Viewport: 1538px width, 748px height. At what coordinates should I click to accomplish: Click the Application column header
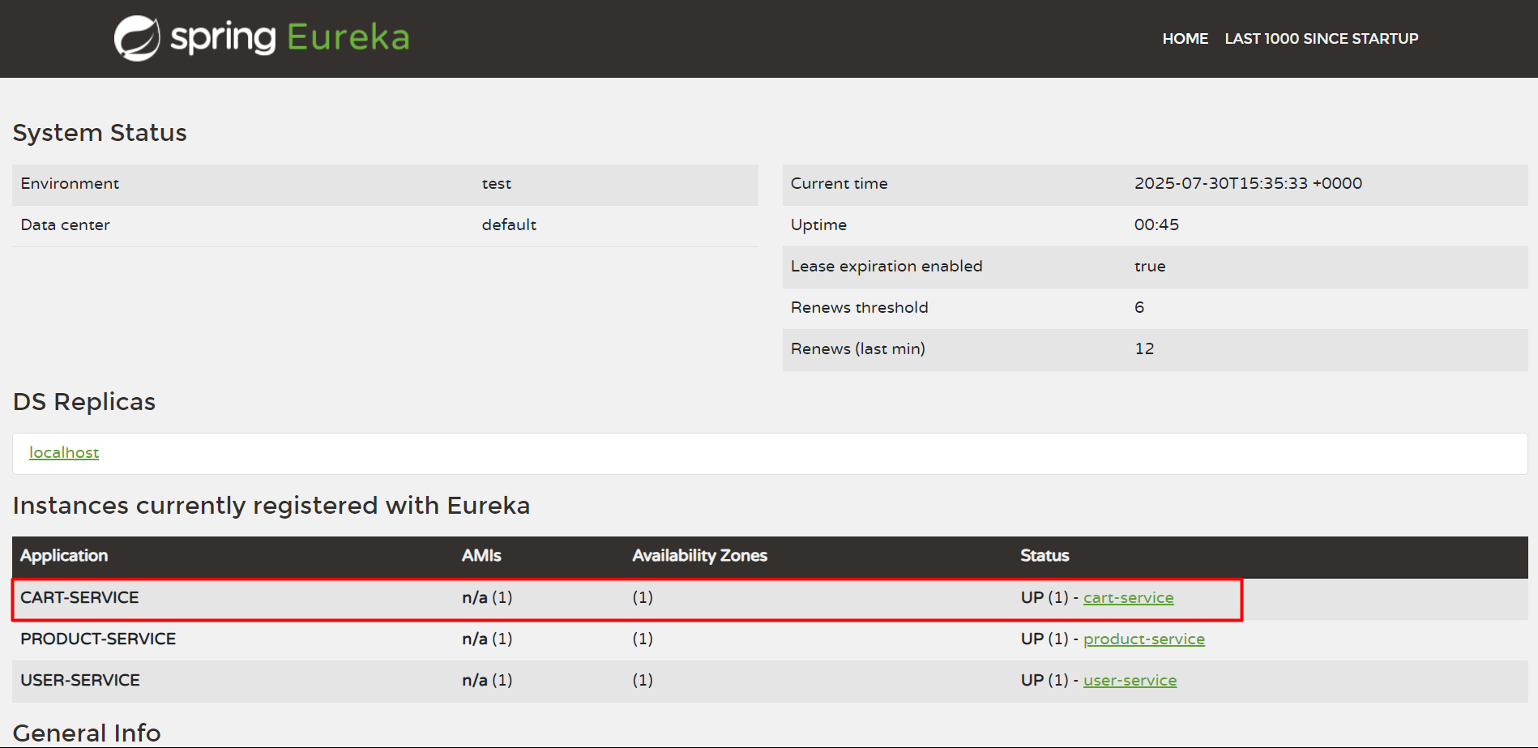coord(64,556)
